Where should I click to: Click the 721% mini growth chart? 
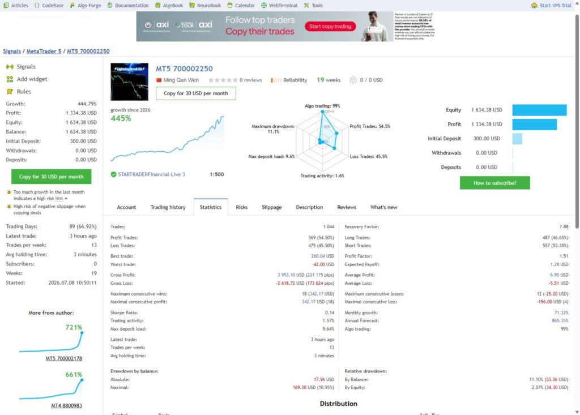click(x=51, y=342)
